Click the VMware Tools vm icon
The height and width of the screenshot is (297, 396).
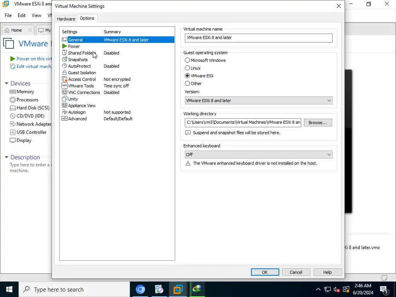pos(65,85)
